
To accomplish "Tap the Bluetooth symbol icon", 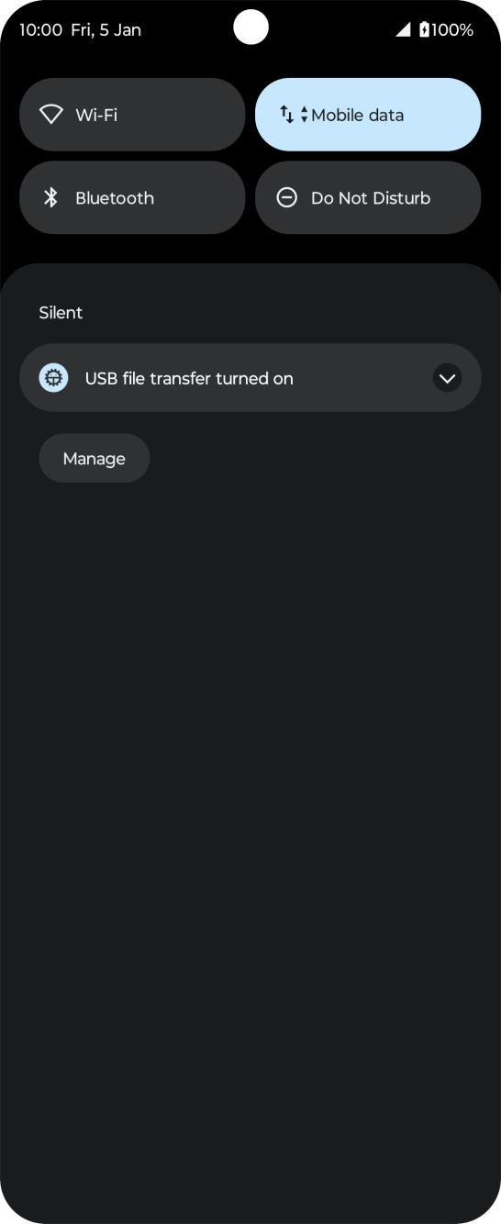I will coord(51,197).
